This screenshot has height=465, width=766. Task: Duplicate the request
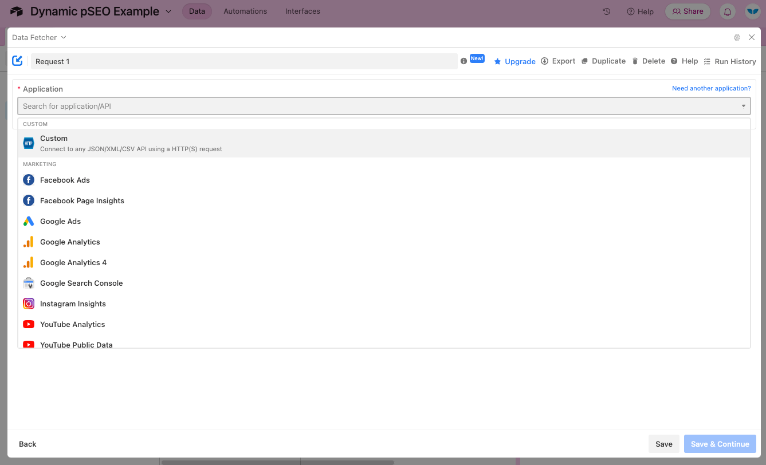(x=603, y=61)
